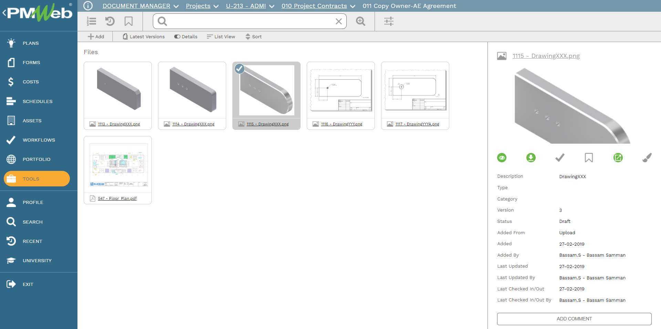Click the history icon in toolbar

click(110, 21)
